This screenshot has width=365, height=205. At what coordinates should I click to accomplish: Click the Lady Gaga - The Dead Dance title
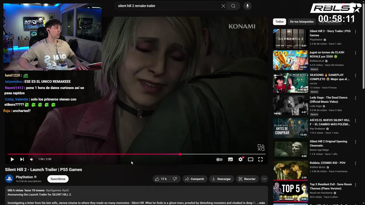point(328,100)
